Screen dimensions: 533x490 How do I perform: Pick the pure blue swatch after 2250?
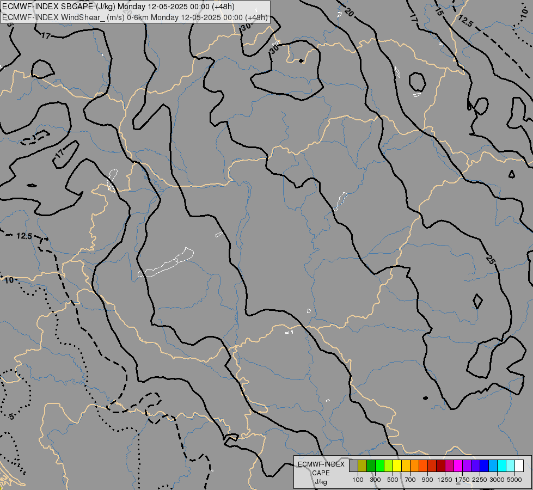click(x=485, y=465)
